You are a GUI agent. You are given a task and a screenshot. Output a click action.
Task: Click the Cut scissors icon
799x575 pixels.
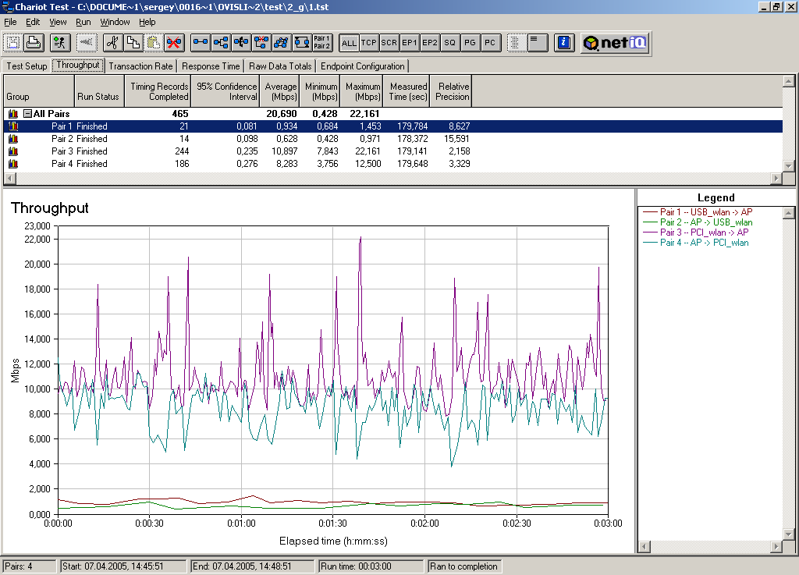coord(112,43)
